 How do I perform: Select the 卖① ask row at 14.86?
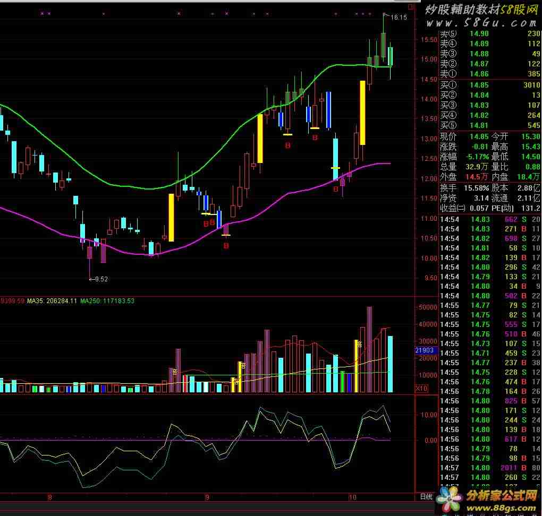click(x=490, y=74)
